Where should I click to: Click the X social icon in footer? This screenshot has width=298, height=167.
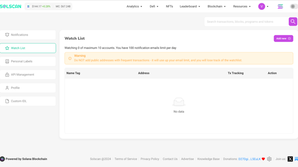(x=290, y=159)
